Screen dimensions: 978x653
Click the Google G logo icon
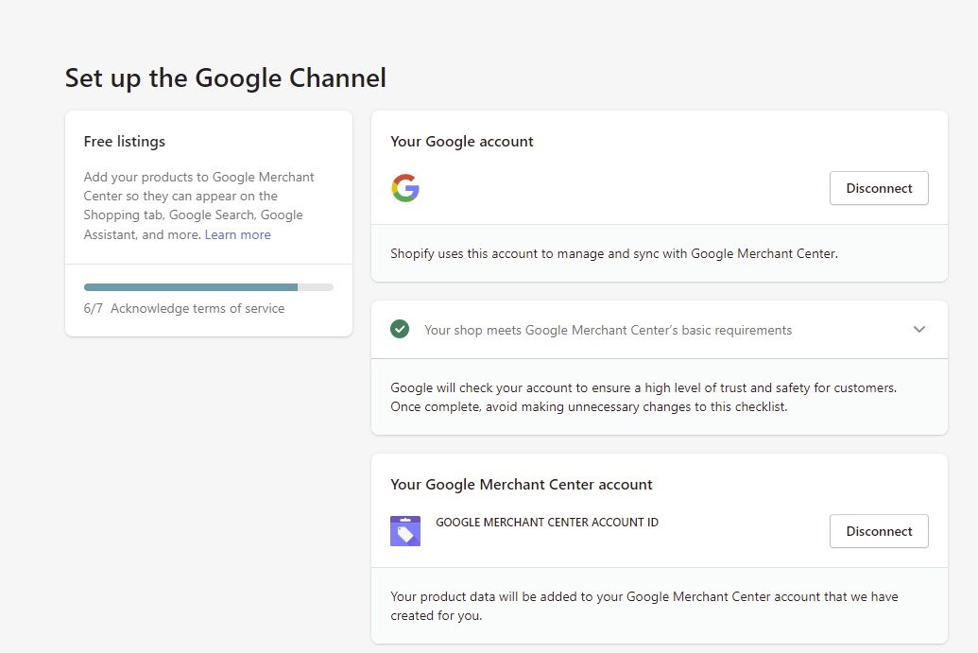(405, 188)
